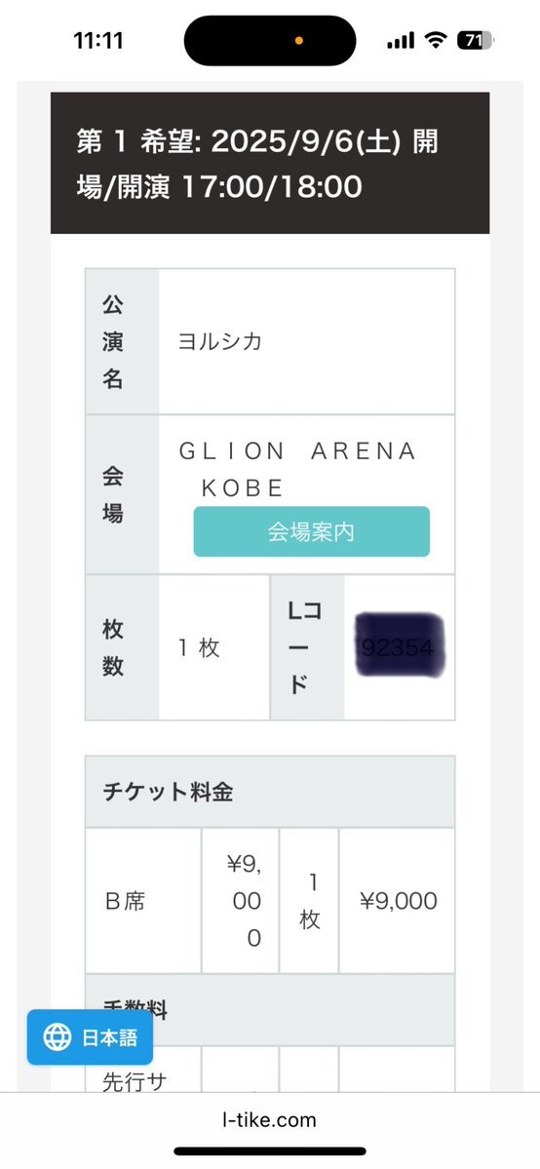Tap the 手数料 fee section header
540x1169 pixels.
(270, 1009)
